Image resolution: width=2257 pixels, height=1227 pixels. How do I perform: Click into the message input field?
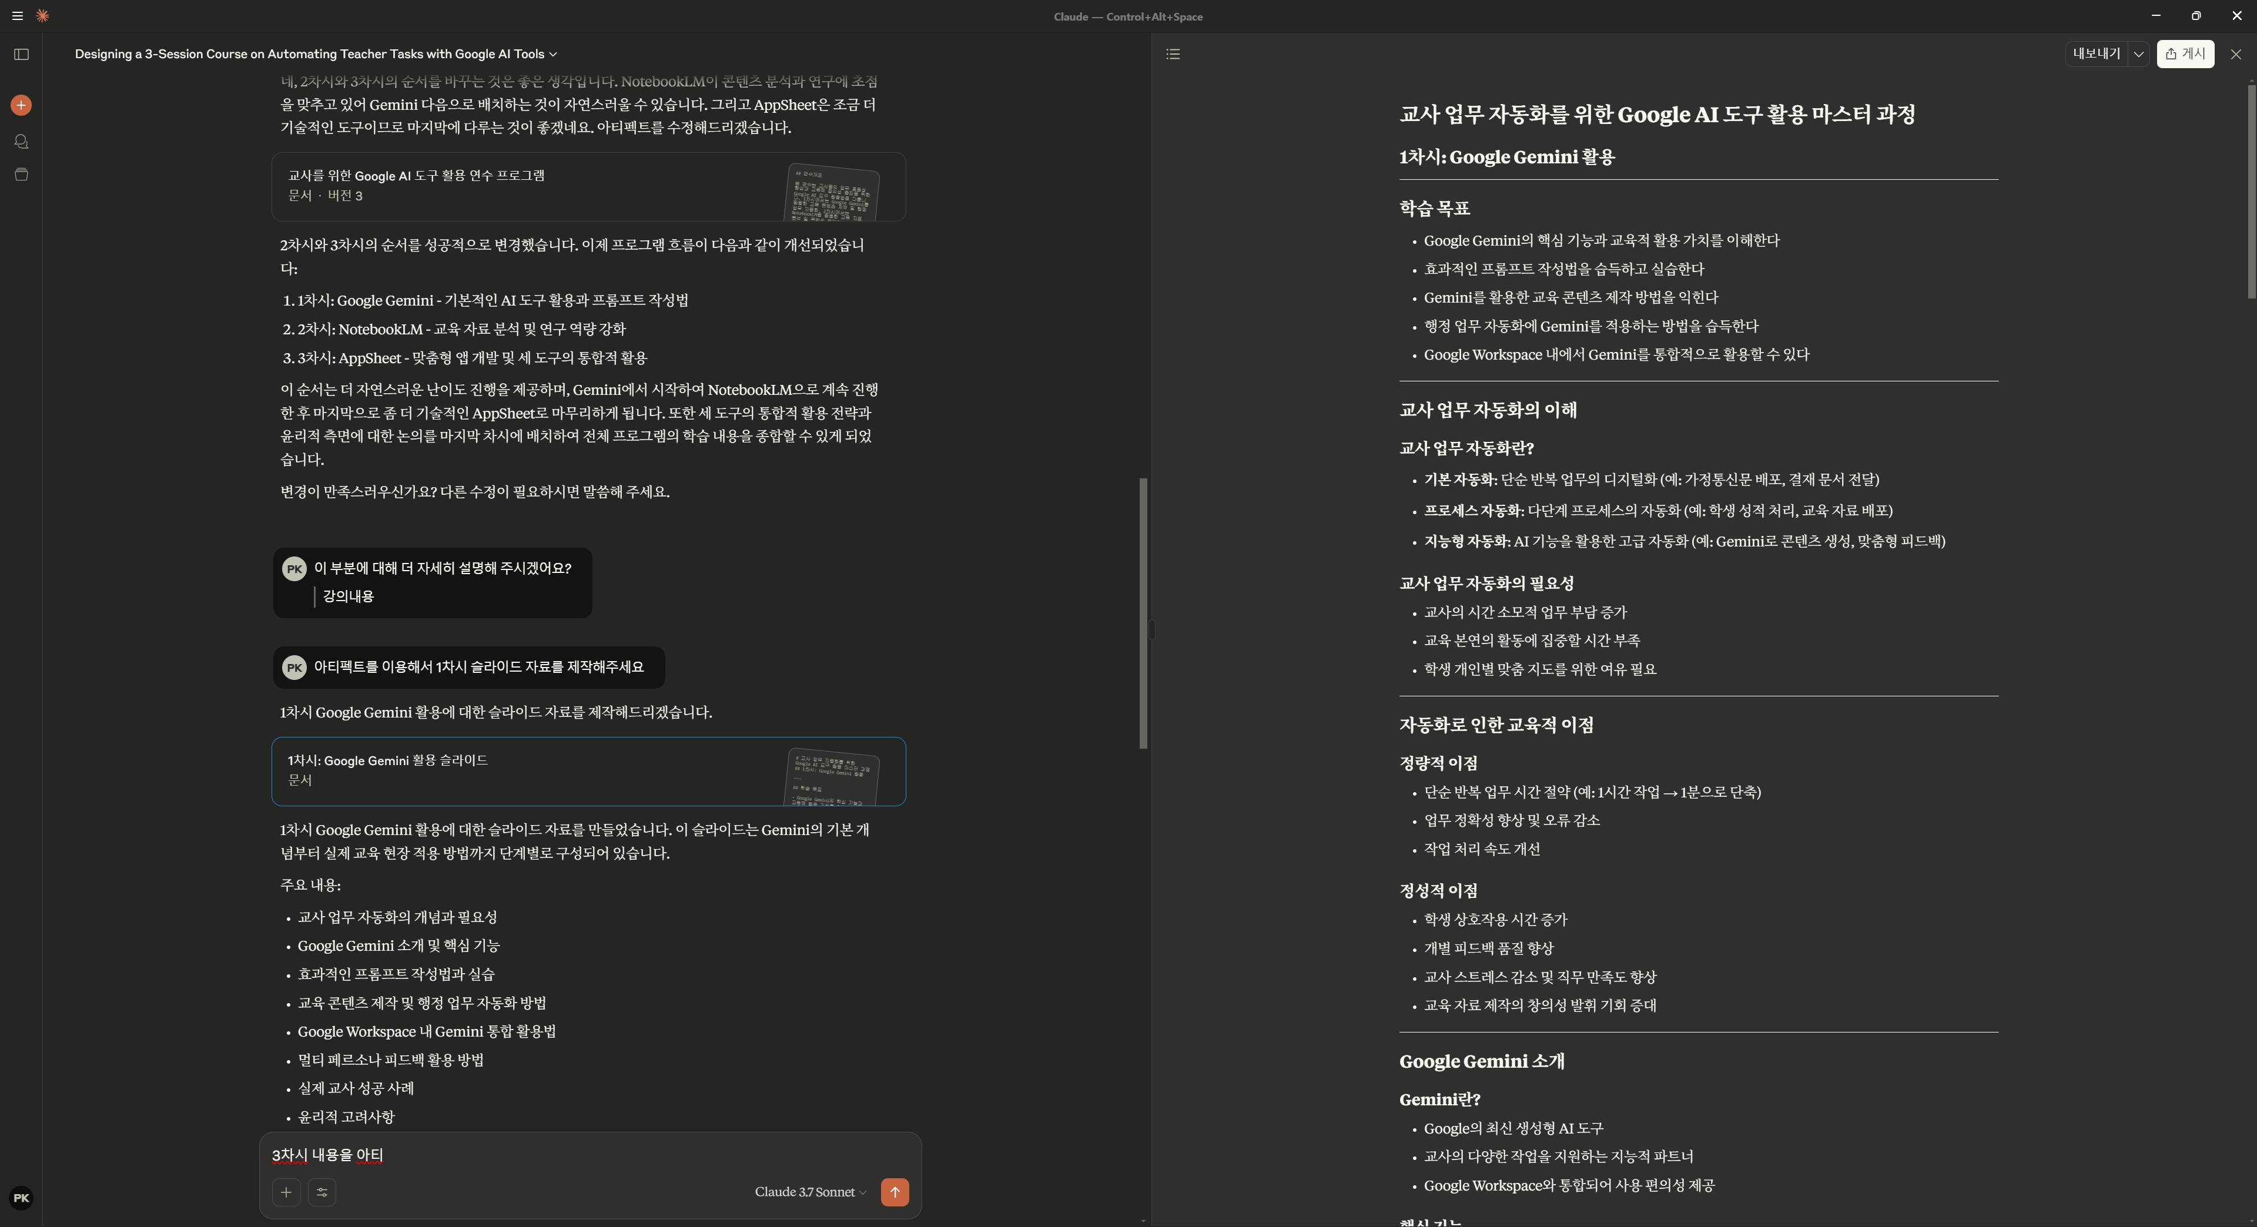click(x=589, y=1155)
